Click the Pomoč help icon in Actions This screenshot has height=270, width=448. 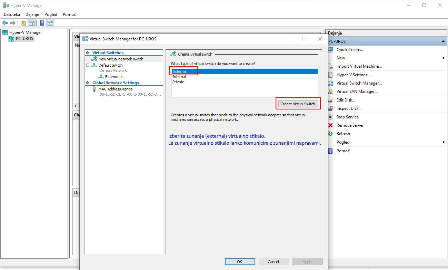(331, 151)
